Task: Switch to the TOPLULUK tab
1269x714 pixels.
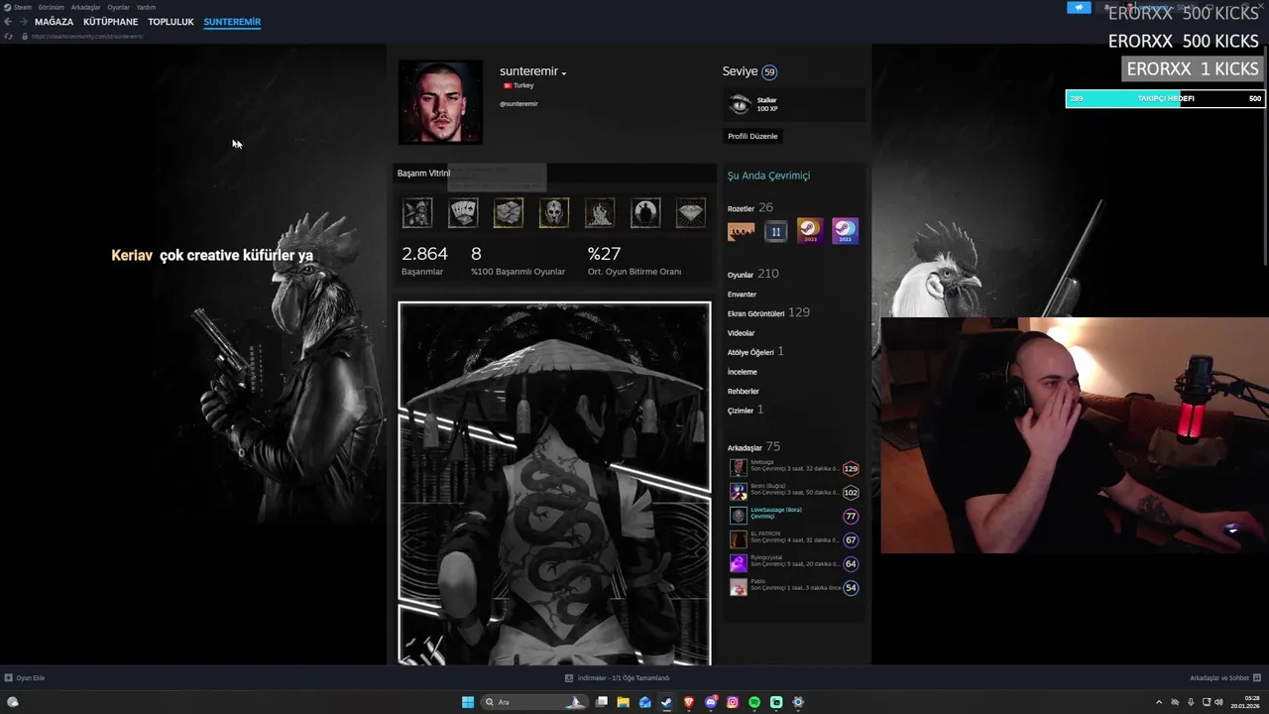Action: click(x=171, y=22)
